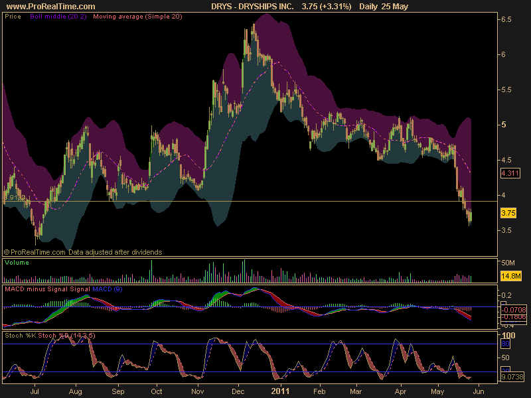Click the Apr date axis label
Image resolution: width=531 pixels, height=398 pixels.
coord(400,391)
